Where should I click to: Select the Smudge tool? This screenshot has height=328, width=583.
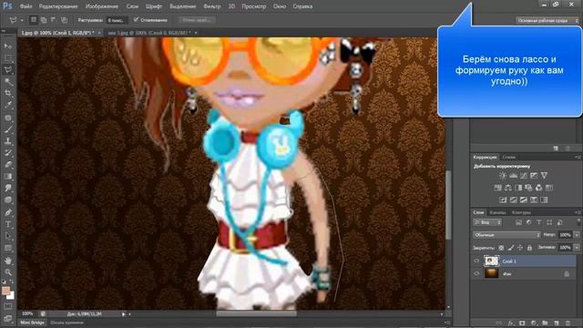click(x=8, y=189)
